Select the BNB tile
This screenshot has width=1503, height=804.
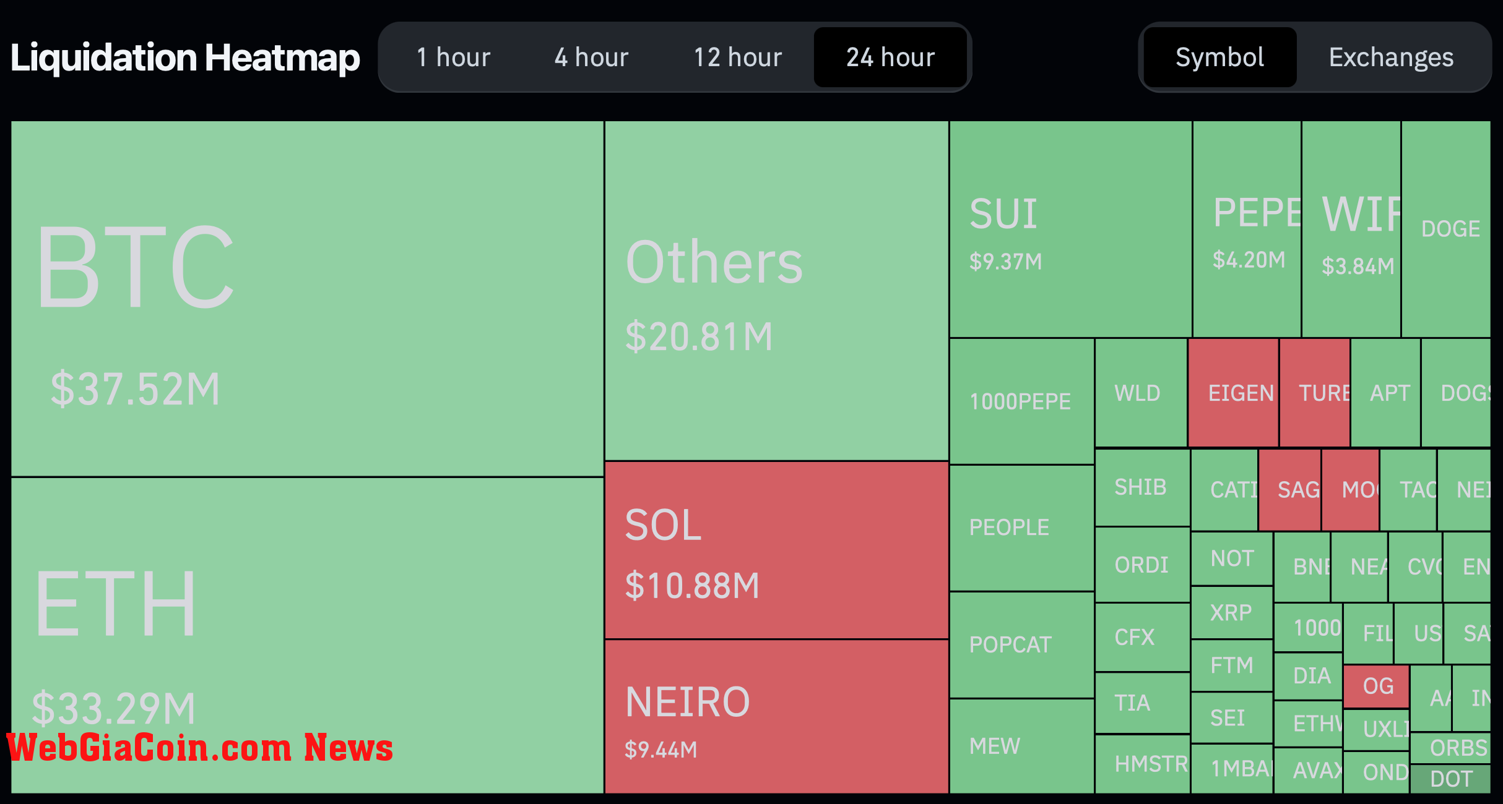[x=1302, y=567]
